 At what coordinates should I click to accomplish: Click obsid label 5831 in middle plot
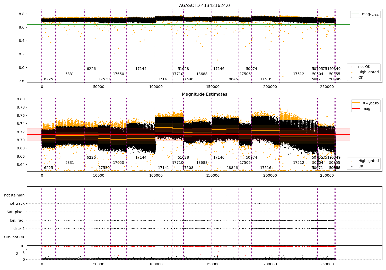click(x=70, y=163)
